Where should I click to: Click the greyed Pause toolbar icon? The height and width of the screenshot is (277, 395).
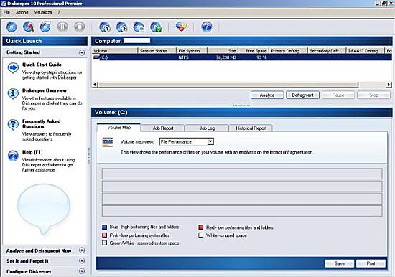point(62,27)
